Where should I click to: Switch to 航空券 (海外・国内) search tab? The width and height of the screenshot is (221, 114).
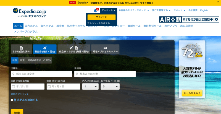pyautogui.click(x=45, y=49)
